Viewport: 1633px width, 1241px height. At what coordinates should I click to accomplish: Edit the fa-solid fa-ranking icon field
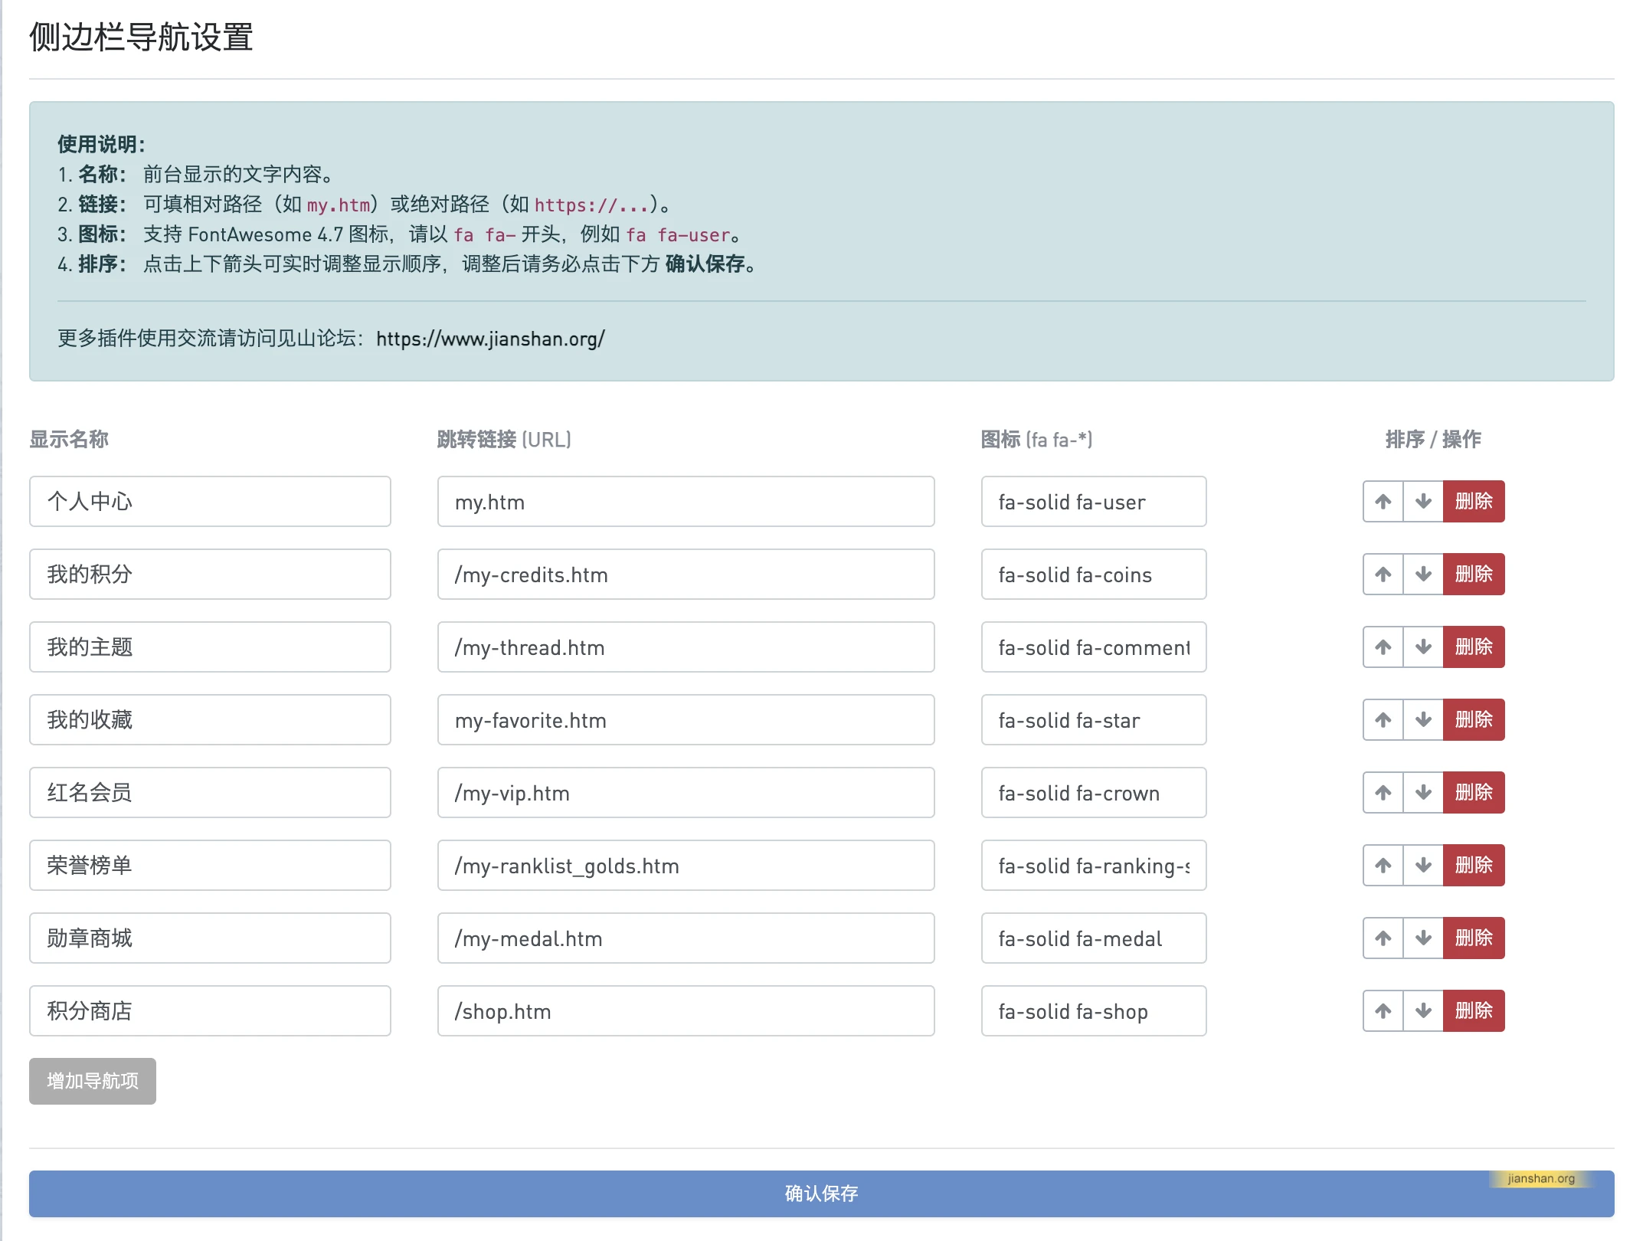(1094, 866)
